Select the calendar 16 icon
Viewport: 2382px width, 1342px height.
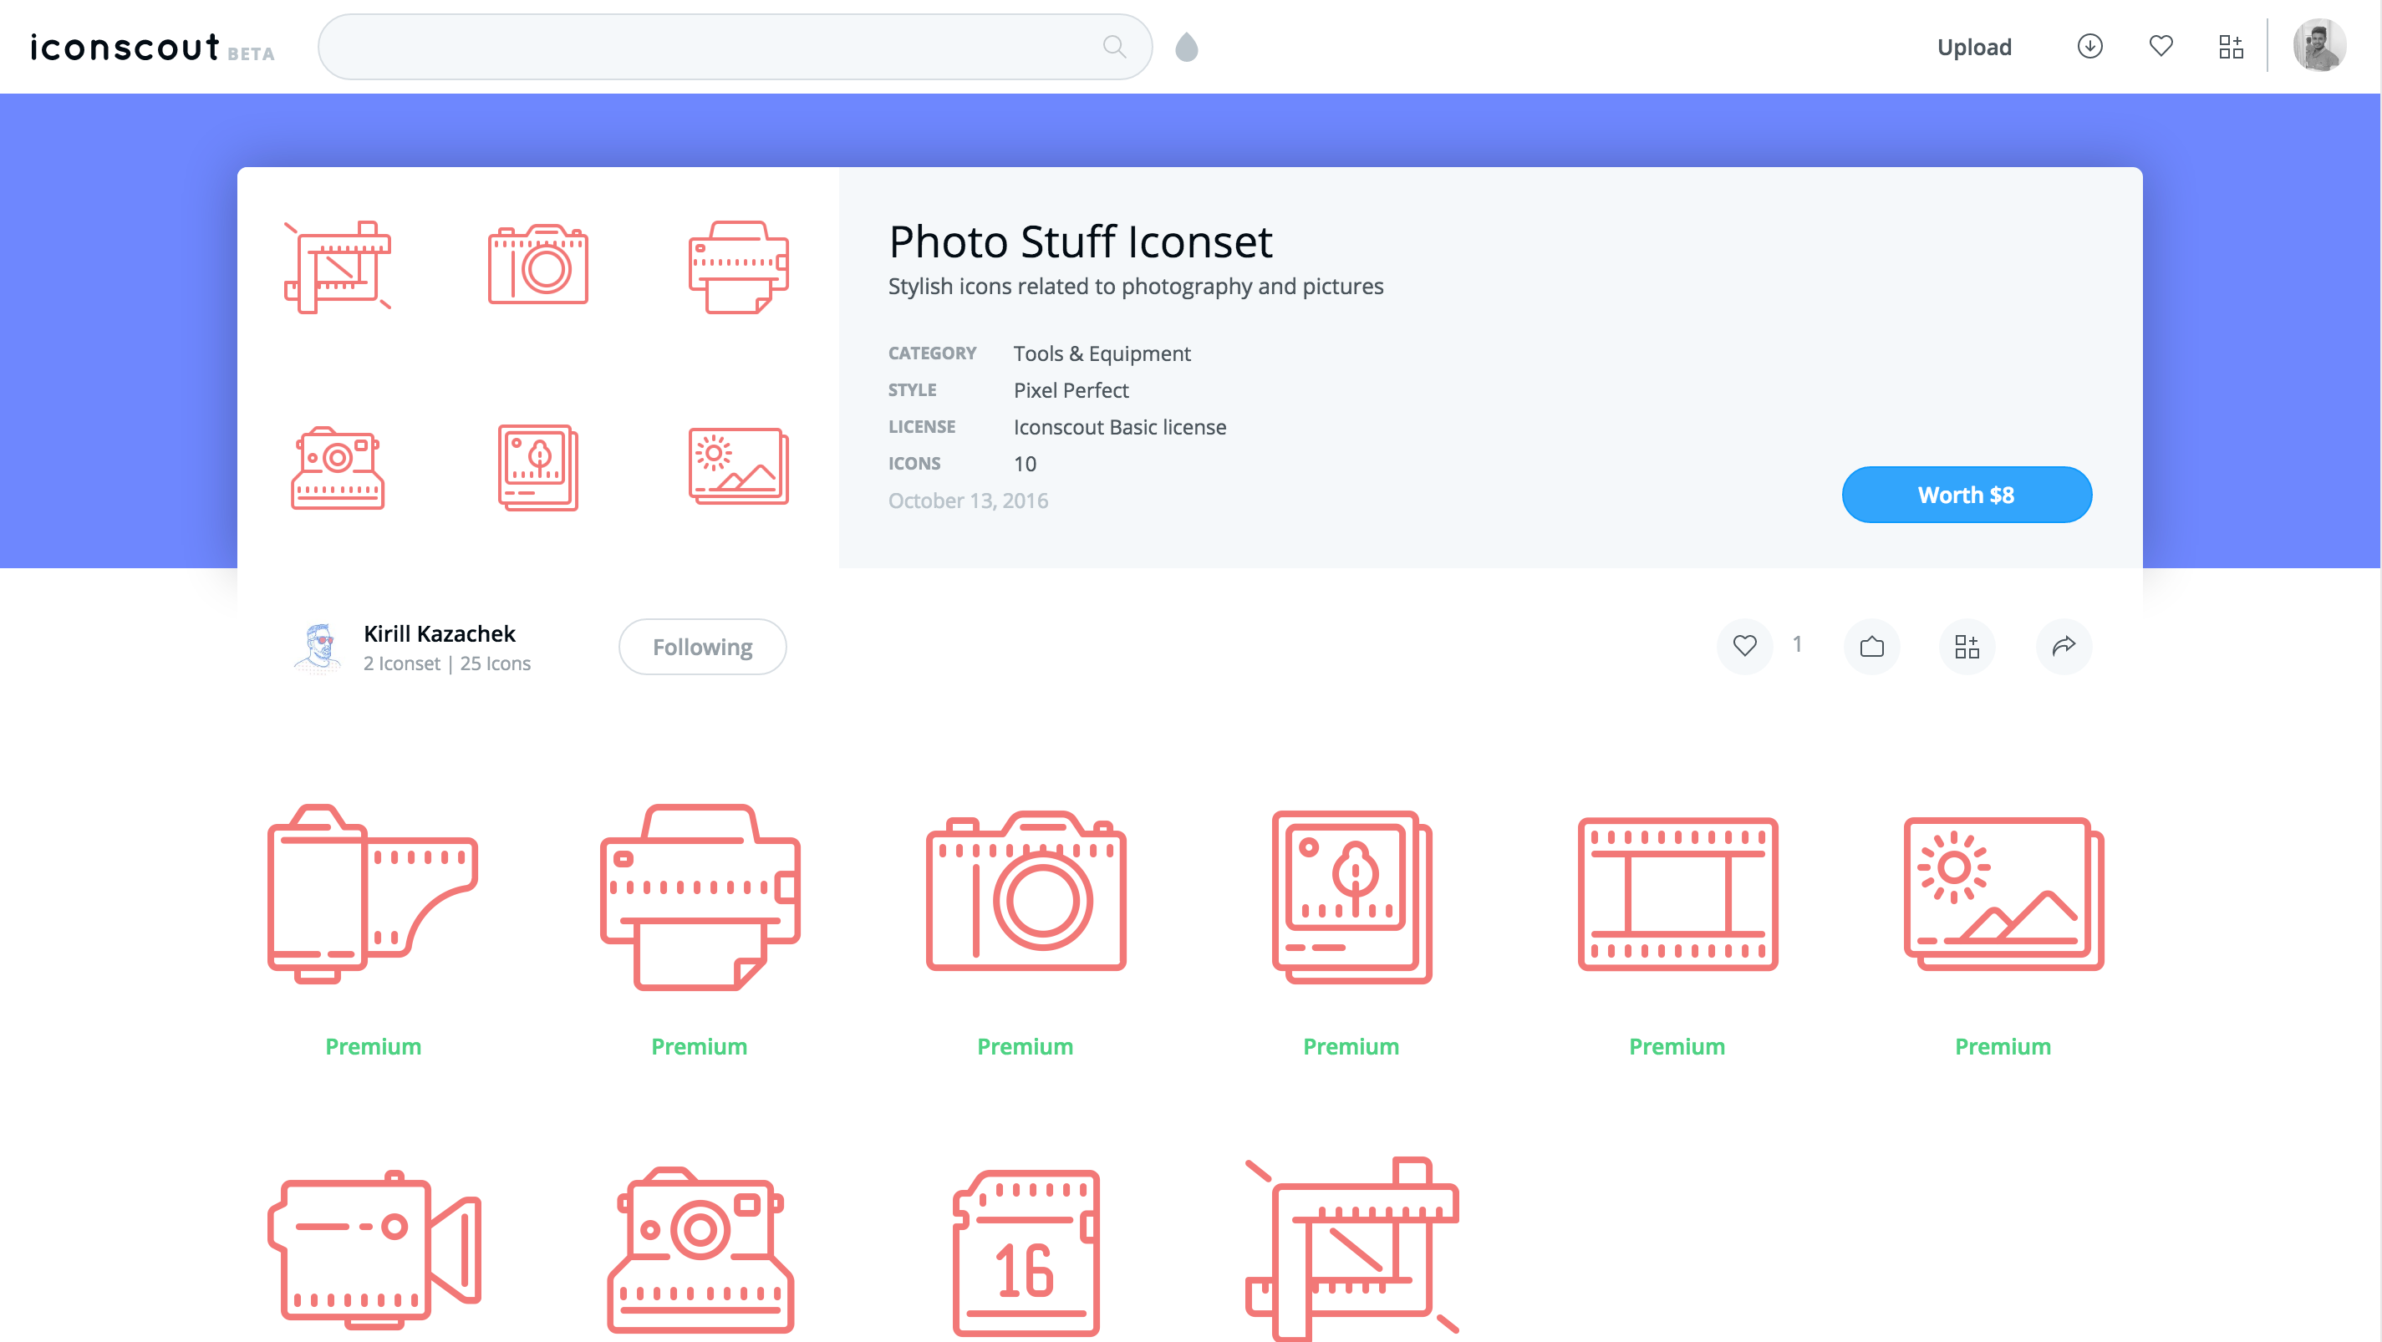[x=1025, y=1252]
